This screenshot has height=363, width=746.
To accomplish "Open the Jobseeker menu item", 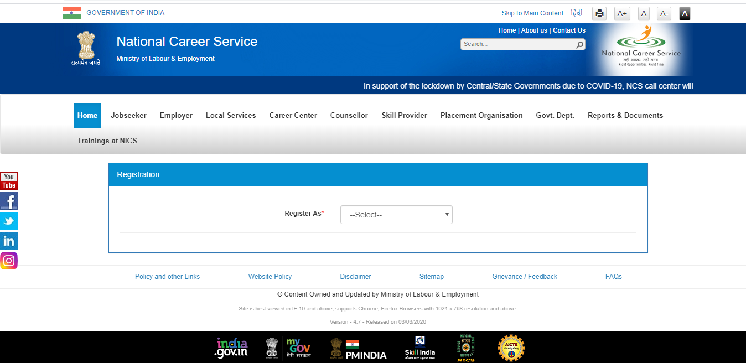I will pos(128,116).
